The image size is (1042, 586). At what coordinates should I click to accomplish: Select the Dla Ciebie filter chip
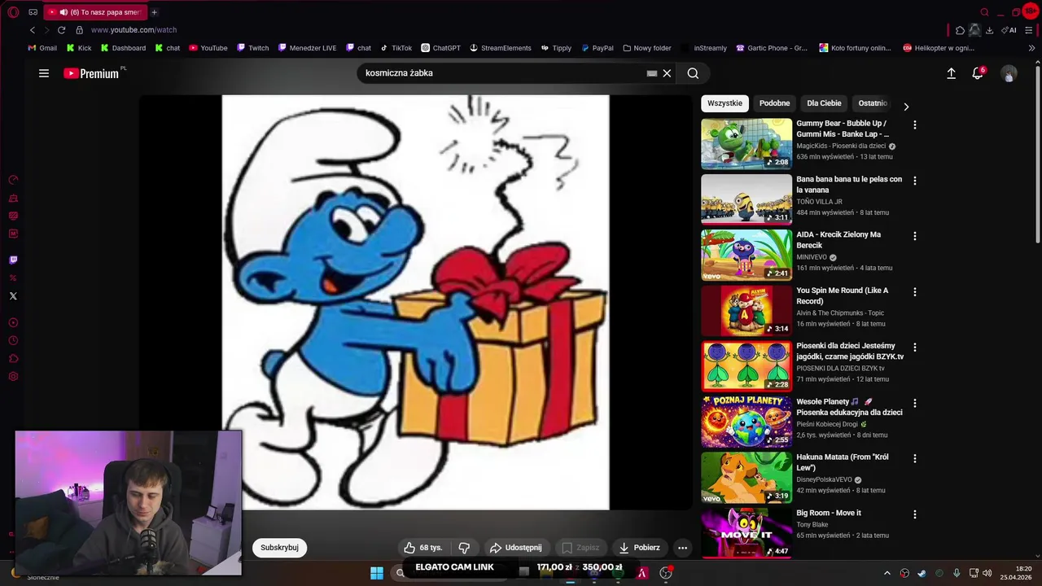(824, 103)
